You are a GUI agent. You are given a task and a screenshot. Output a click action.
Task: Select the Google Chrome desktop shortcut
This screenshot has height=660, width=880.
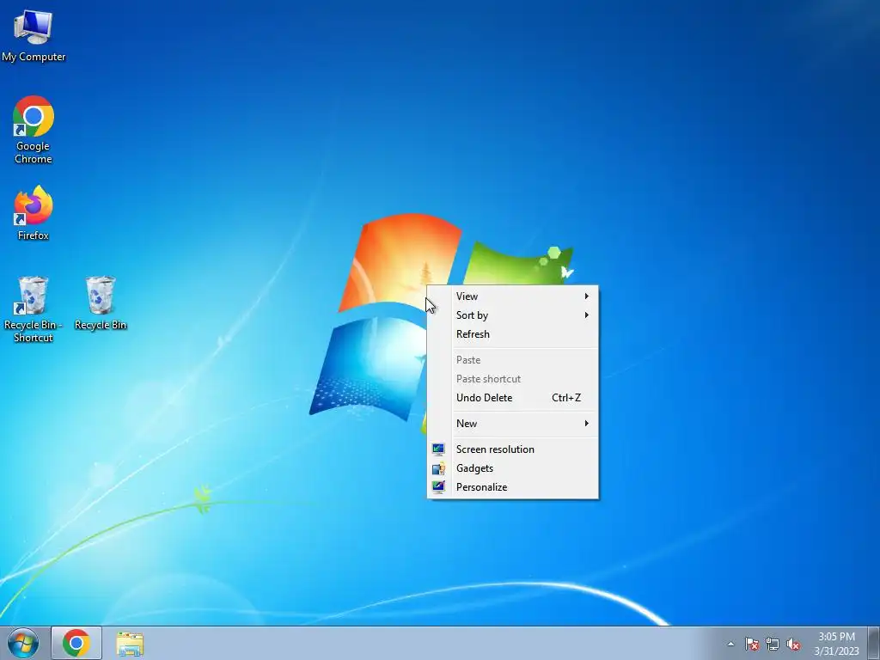pyautogui.click(x=34, y=130)
